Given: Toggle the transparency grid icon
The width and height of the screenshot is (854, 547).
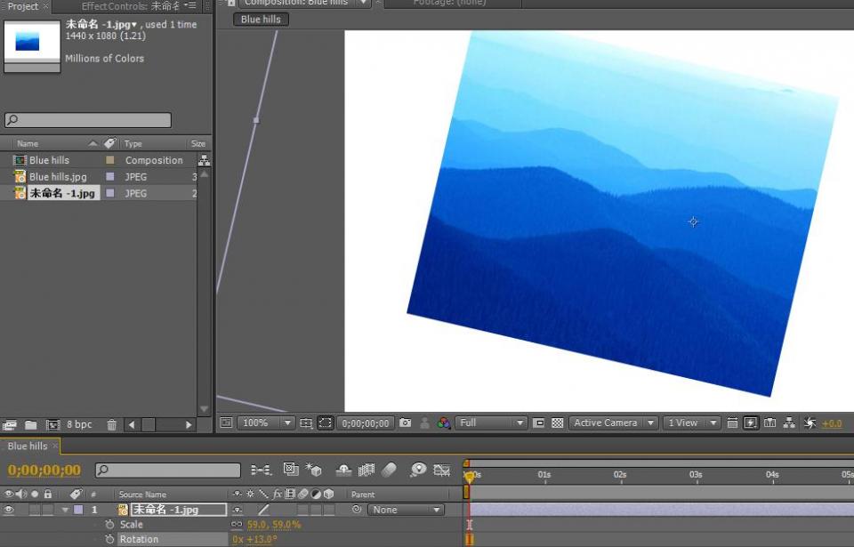Looking at the screenshot, I should [x=558, y=423].
